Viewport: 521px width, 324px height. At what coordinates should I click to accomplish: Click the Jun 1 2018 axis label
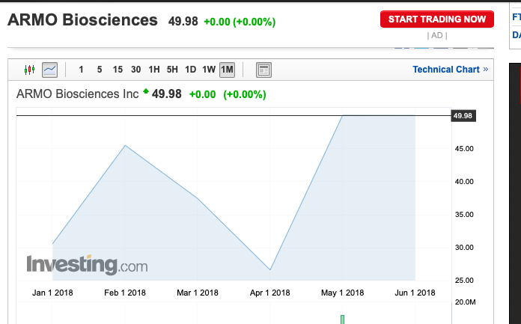415,293
